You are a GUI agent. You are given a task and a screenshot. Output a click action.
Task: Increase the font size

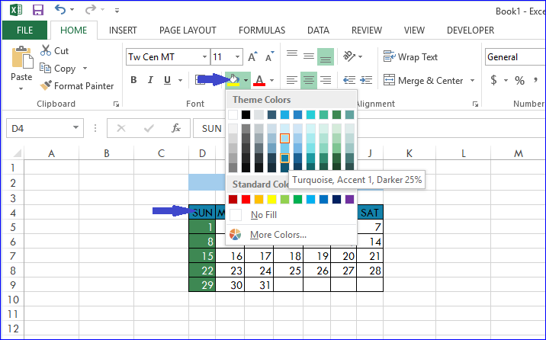[252, 56]
